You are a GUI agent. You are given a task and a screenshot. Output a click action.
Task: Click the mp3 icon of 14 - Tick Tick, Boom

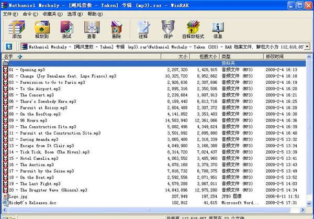[6, 152]
